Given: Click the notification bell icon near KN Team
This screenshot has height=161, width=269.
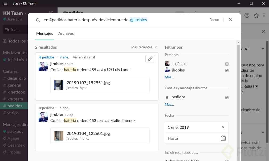Looking at the screenshot, I should click(x=51, y=12).
